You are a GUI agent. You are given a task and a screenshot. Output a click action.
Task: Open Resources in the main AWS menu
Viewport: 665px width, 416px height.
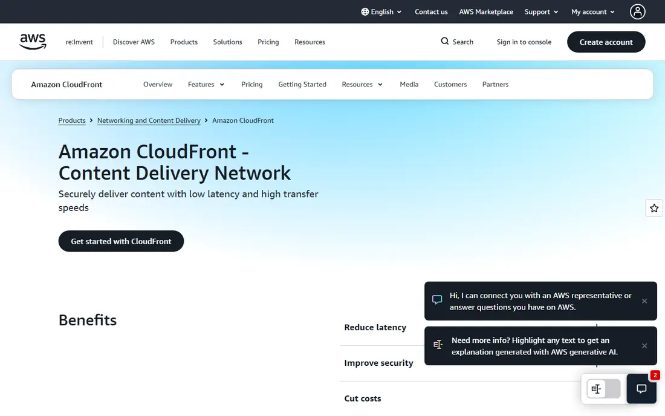point(310,42)
